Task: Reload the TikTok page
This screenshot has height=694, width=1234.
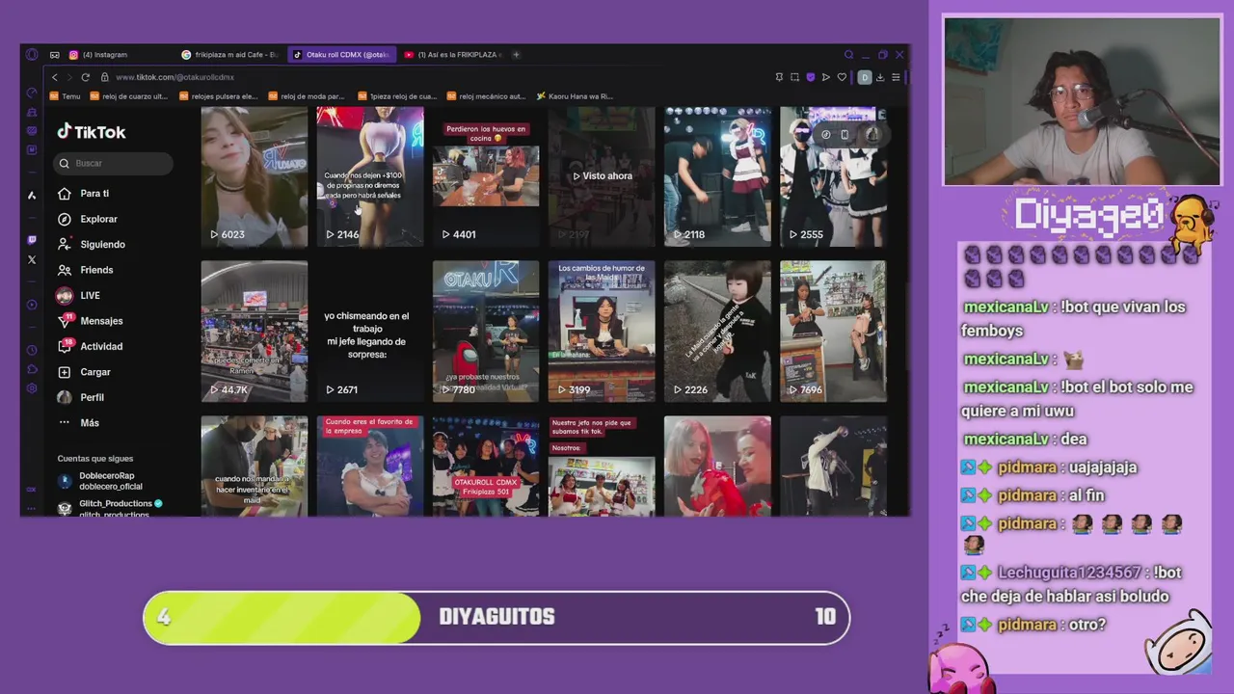Action: point(86,77)
